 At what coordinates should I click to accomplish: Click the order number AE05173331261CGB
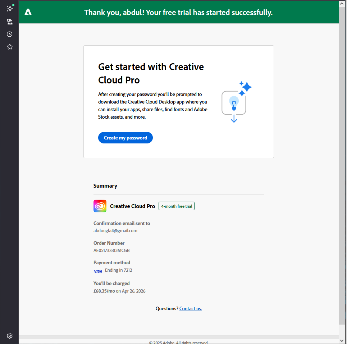111,251
